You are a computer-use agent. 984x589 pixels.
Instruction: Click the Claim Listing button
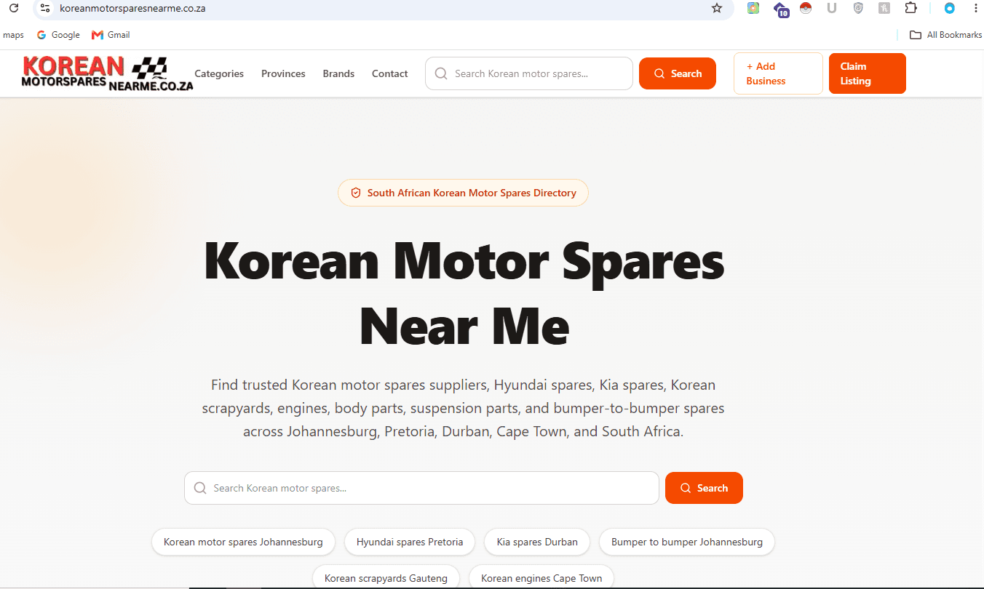[868, 73]
